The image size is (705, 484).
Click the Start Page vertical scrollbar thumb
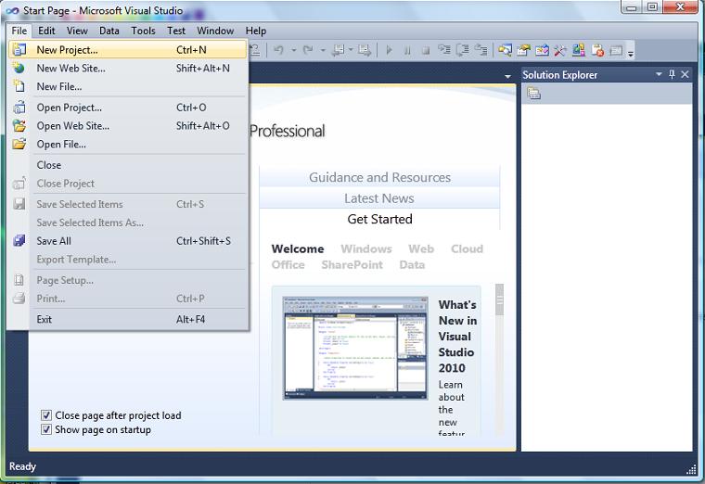click(x=499, y=300)
